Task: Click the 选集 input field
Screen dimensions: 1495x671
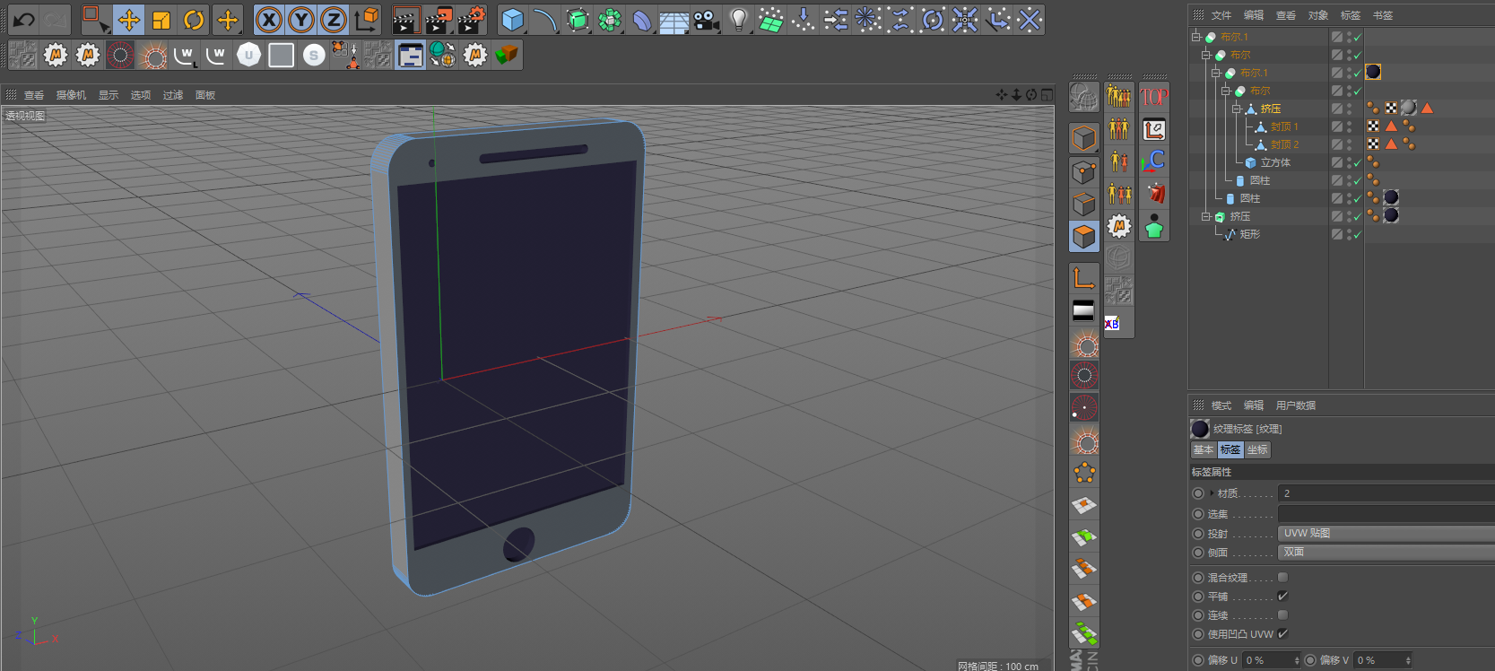Action: point(1386,514)
